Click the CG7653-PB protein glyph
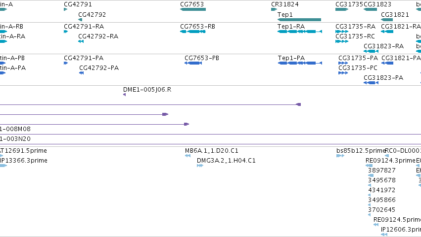This screenshot has height=237, width=421. [193, 63]
